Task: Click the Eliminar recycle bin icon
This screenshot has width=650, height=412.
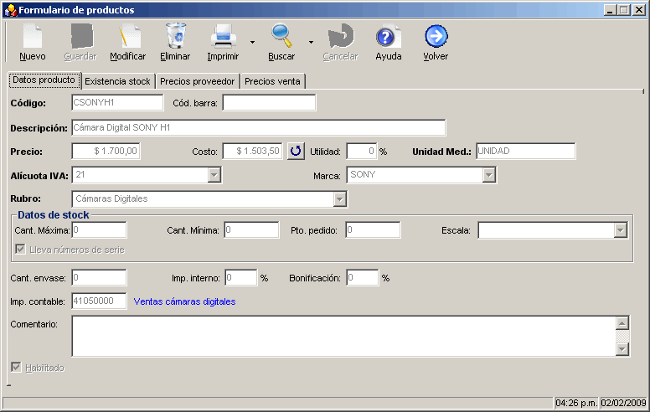Action: (x=176, y=36)
